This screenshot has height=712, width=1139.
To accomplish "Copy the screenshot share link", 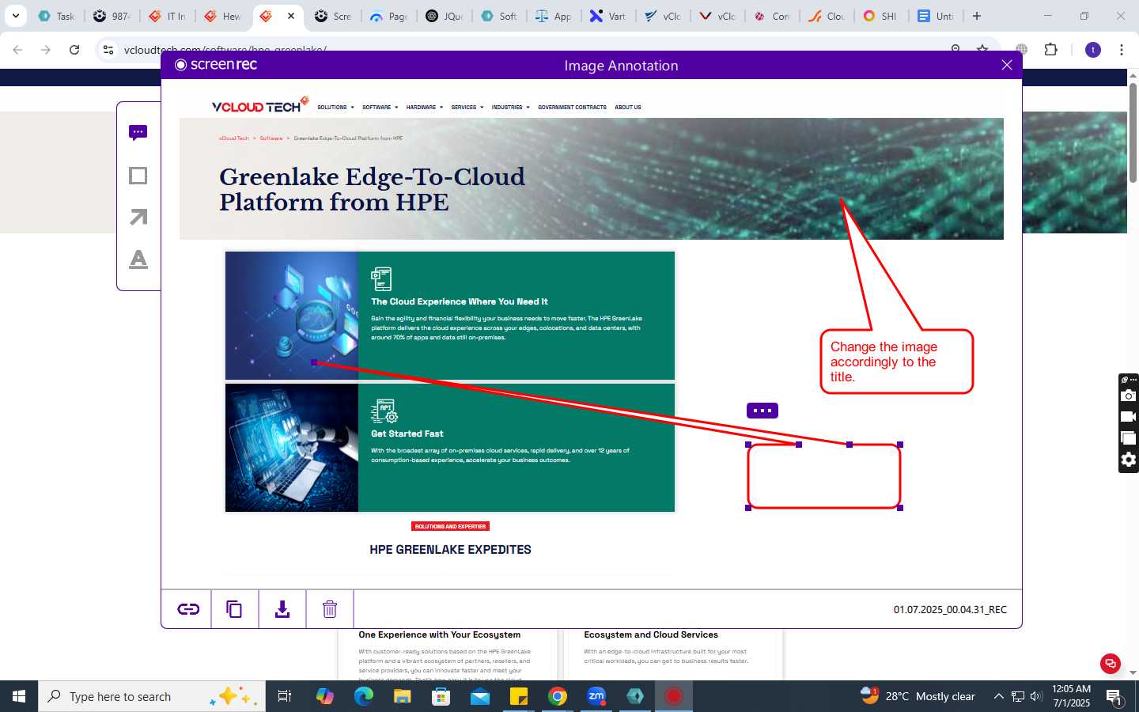I will pos(187,609).
